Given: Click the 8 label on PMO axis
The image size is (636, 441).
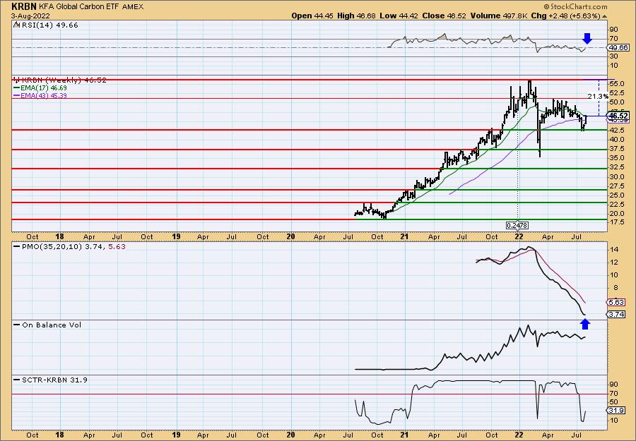Looking at the screenshot, I should point(616,288).
